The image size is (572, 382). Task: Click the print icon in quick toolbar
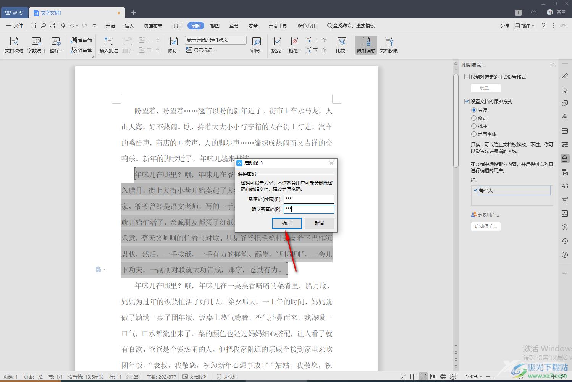[x=53, y=26]
